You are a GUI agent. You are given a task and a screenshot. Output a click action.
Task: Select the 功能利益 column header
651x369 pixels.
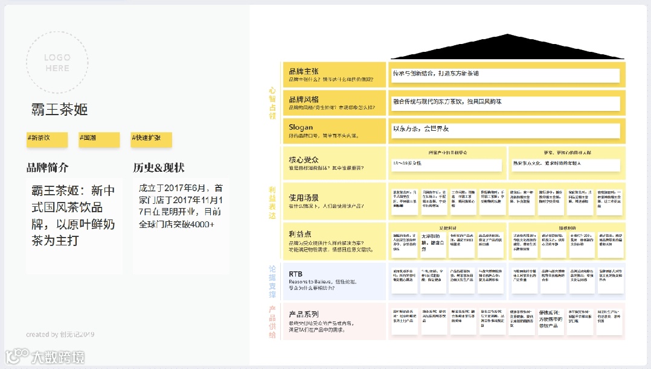(x=447, y=228)
